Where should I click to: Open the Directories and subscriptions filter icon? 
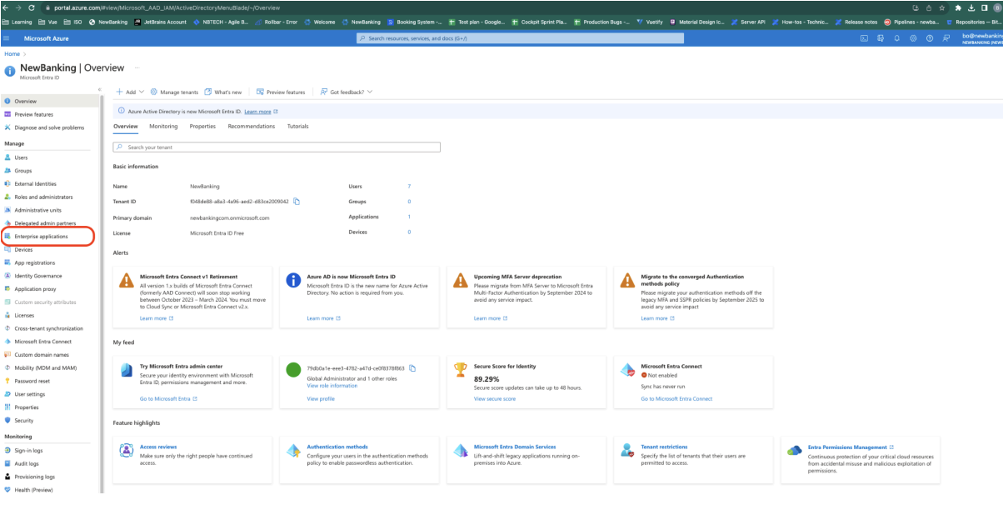tap(881, 38)
